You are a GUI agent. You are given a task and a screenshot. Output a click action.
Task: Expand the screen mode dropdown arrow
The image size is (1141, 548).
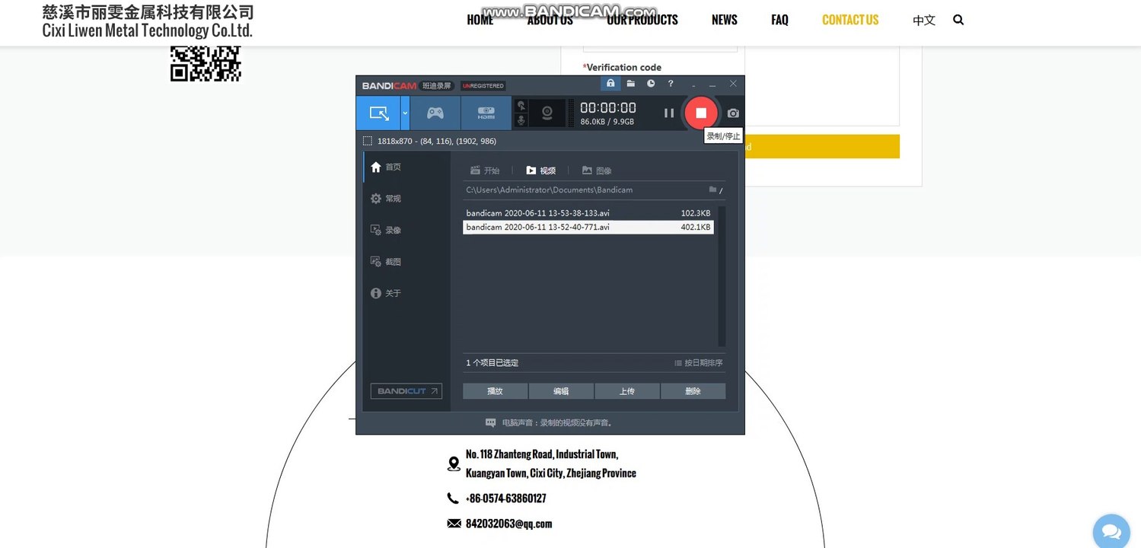[405, 113]
